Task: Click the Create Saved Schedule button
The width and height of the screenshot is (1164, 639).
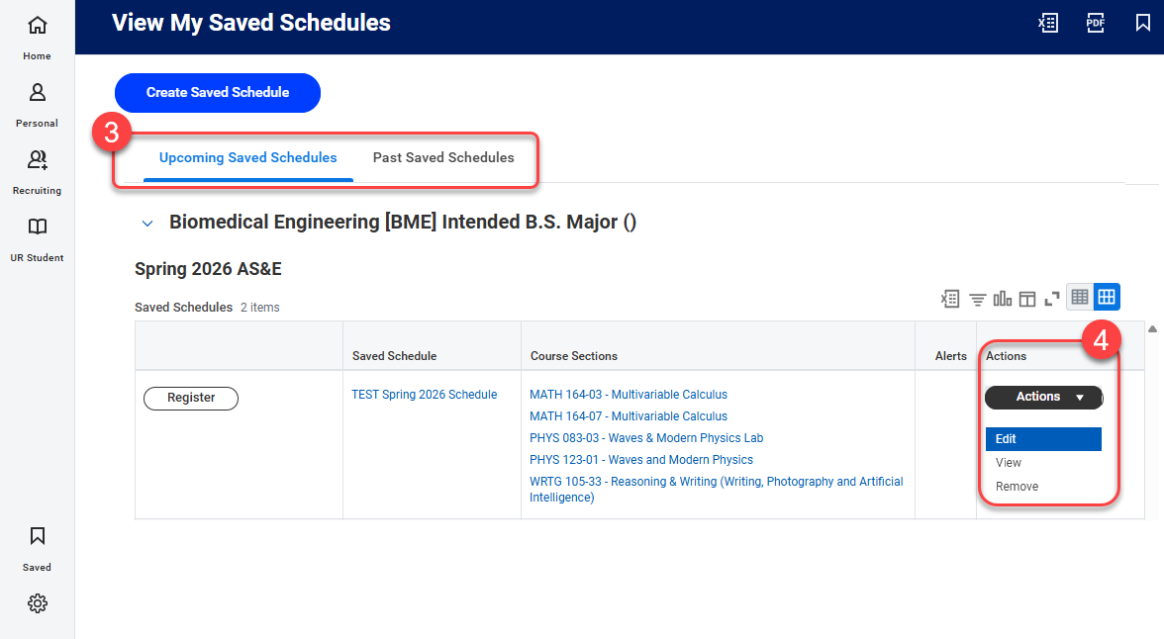Action: coord(217,93)
